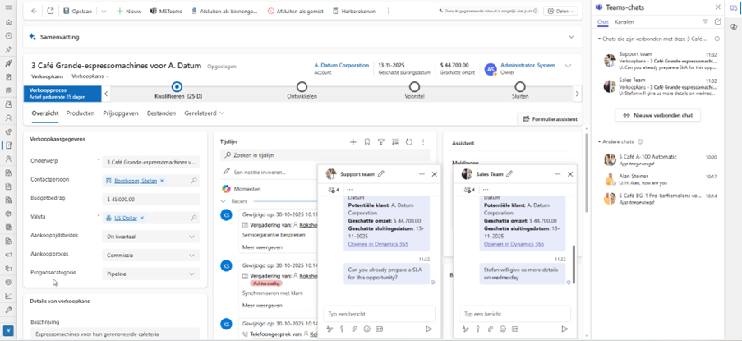Click Afsluiten als gemist
This screenshot has width=742, height=341.
tap(295, 11)
